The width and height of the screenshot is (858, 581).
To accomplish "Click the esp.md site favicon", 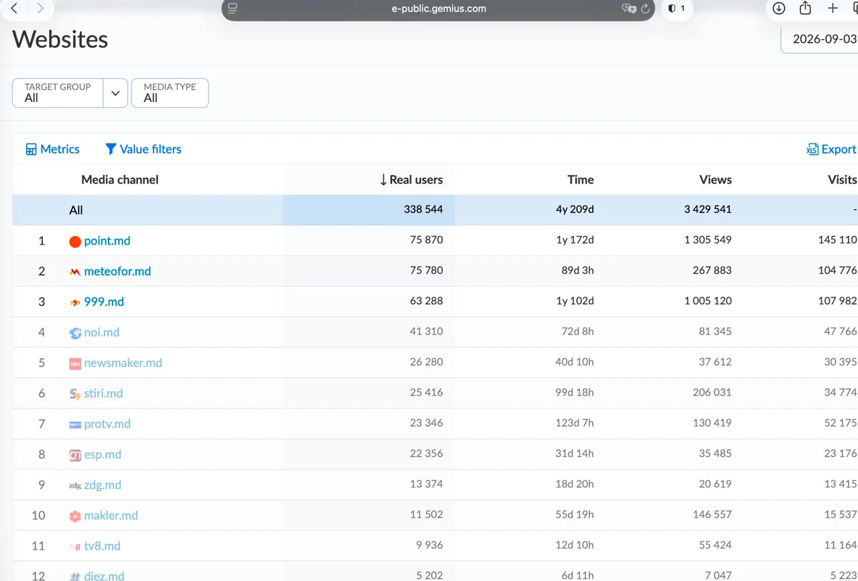I will 75,455.
